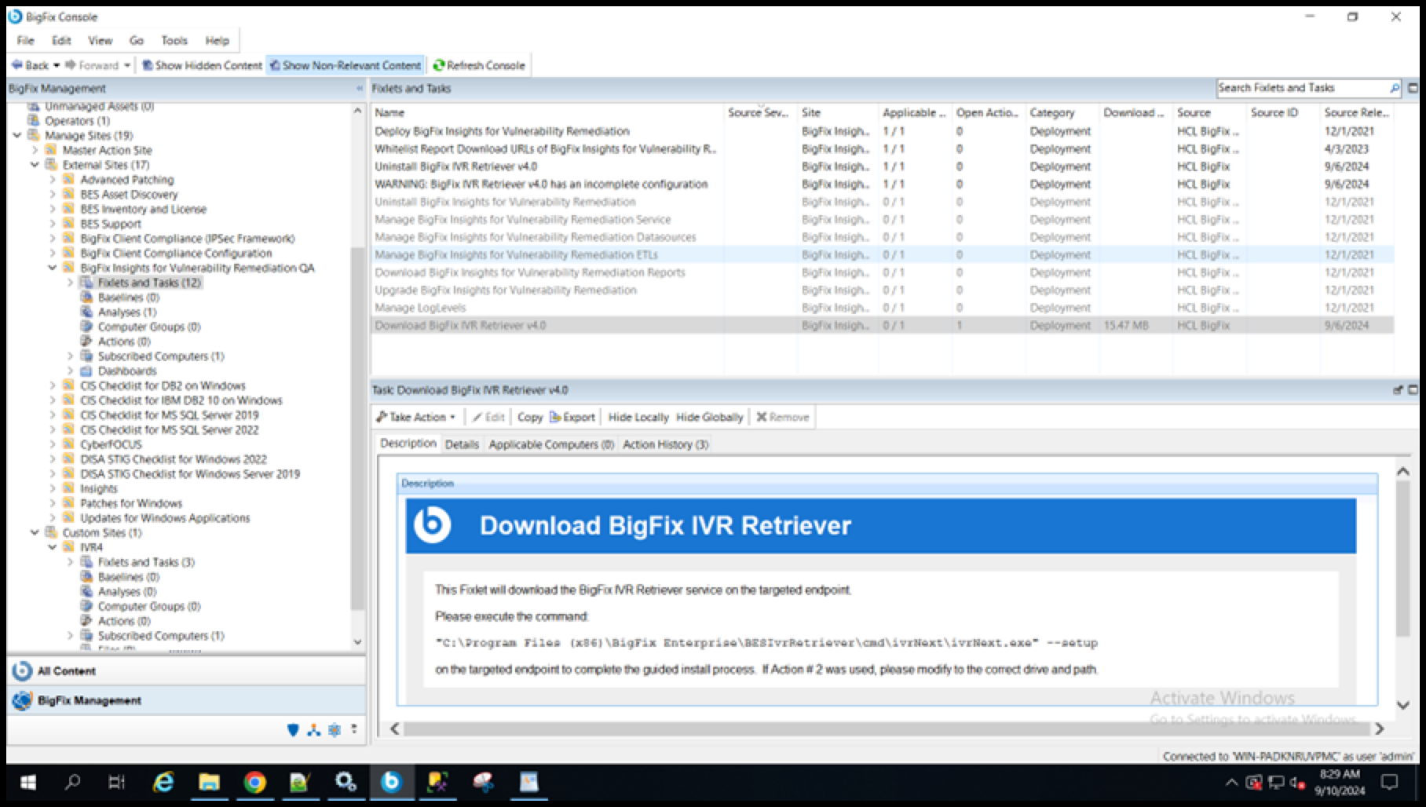Open the Windows Start menu
This screenshot has height=807, width=1426.
tap(27, 782)
